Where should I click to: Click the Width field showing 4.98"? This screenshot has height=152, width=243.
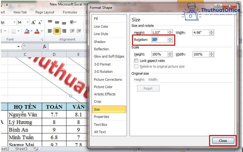point(201,33)
